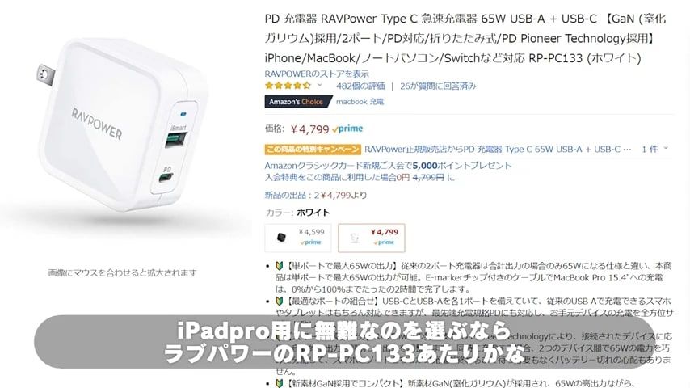Open the 482個の評価 reviews link
This screenshot has height=388, width=690.
(360, 86)
